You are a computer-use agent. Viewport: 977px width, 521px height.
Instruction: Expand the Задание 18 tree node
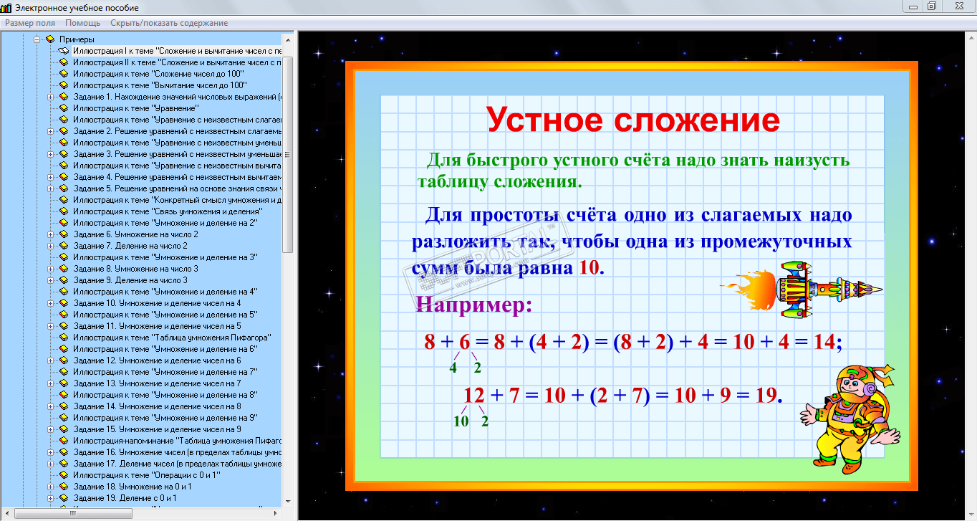click(50, 487)
